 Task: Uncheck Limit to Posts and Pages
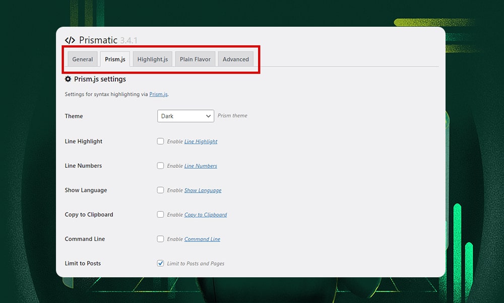click(x=160, y=263)
